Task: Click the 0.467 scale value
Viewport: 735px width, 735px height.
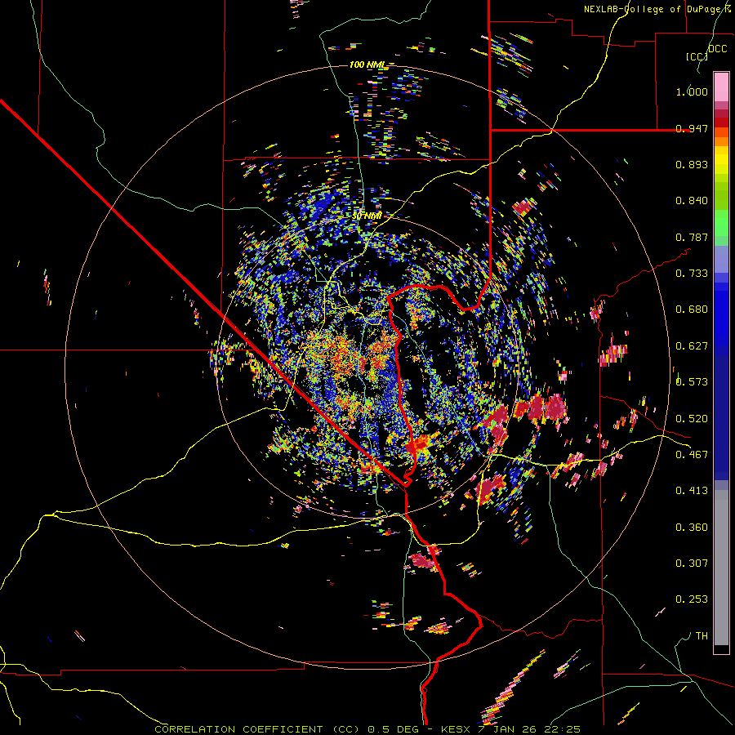Action: [x=692, y=455]
